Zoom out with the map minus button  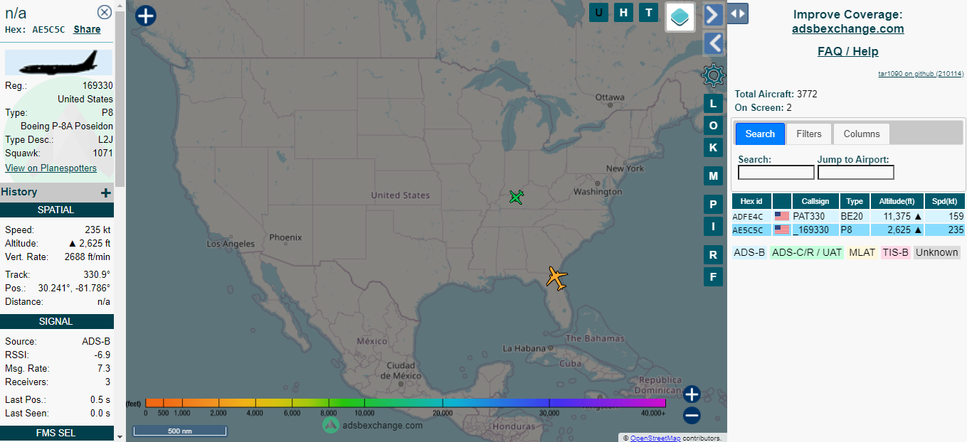click(692, 416)
